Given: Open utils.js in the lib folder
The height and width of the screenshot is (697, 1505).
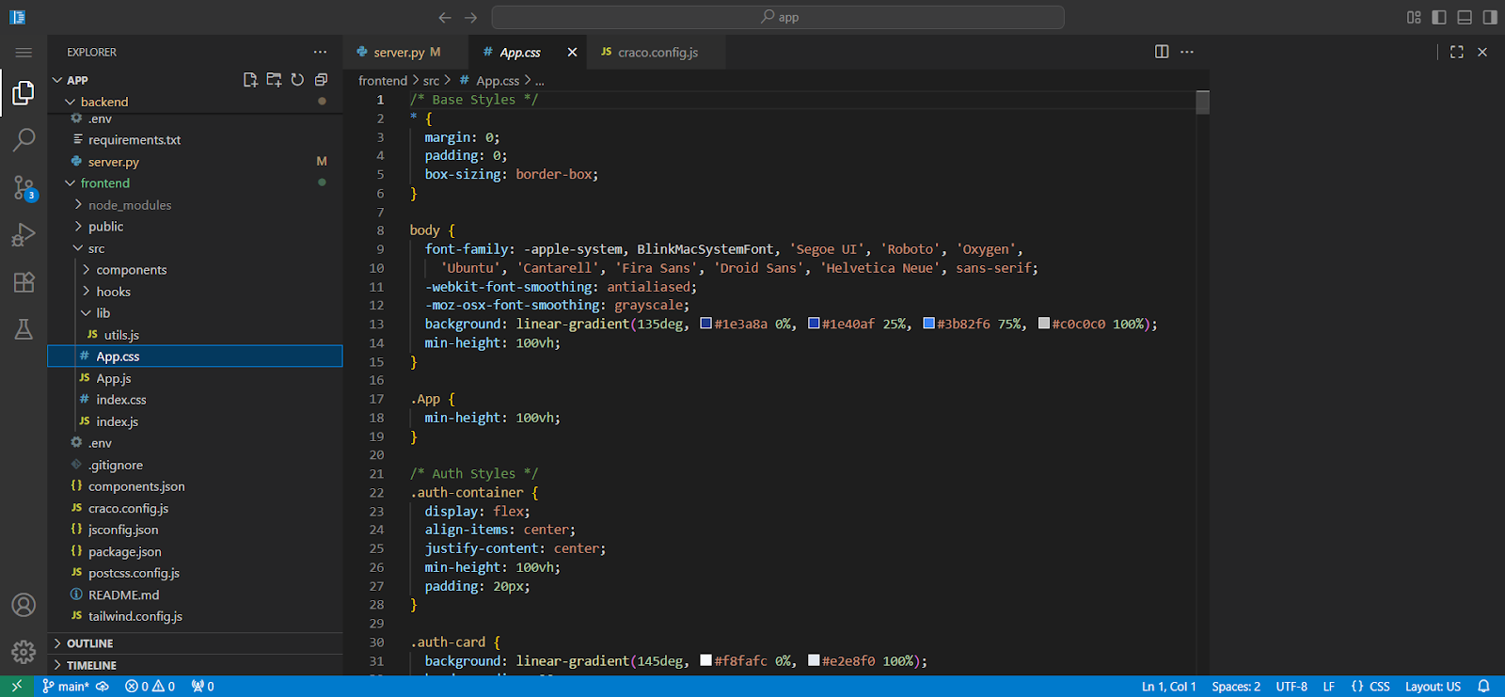Looking at the screenshot, I should point(195,335).
